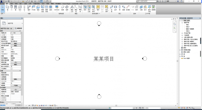The image size is (202, 110).
Task: Select the Column (柱) tool
Action: 24,8
